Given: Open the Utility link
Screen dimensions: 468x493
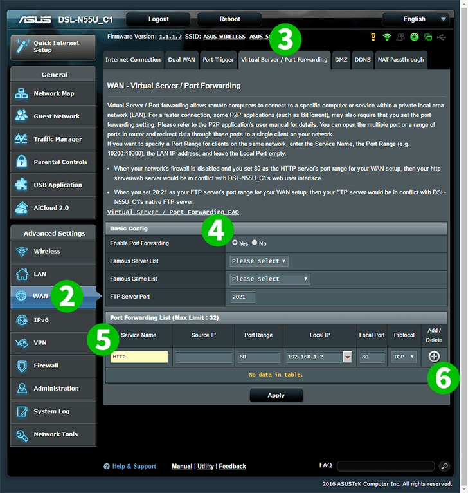Looking at the screenshot, I should coord(206,466).
